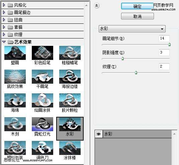Screen dimensions: 179x165
Task: Click the 扭曲 folder label
Action: [18, 20]
